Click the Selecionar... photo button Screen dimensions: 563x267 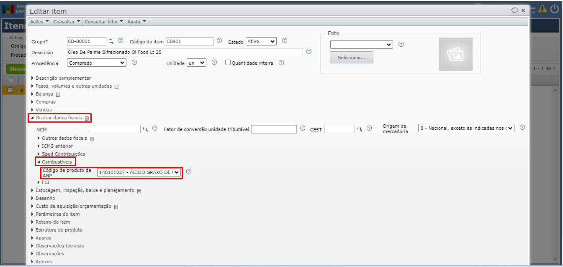[352, 58]
